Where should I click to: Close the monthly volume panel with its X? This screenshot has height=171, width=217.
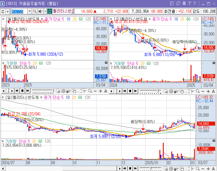click(x=106, y=63)
